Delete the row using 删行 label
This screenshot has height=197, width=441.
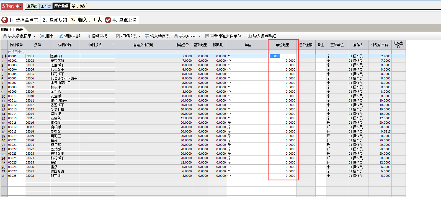tap(49, 36)
